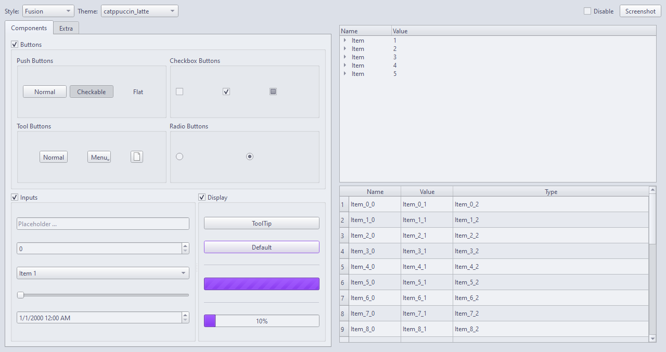Click the spin box up arrow

pos(185,246)
